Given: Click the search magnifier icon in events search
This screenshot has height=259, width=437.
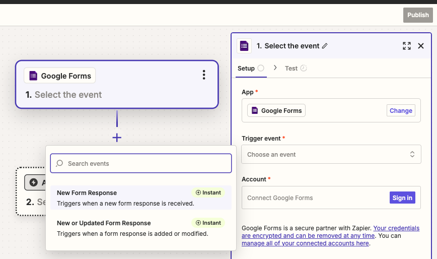Looking at the screenshot, I should pos(59,163).
